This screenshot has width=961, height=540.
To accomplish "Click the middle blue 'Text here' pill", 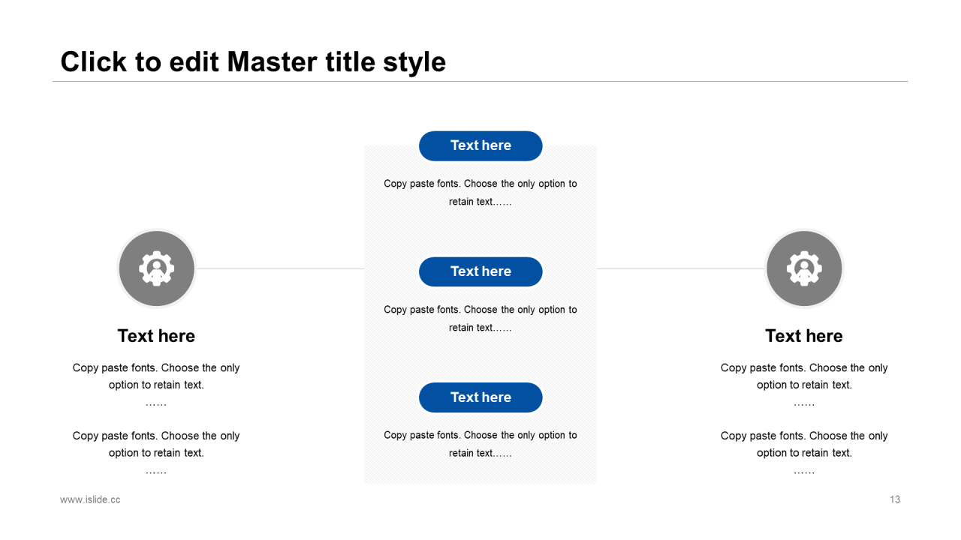I will [480, 271].
